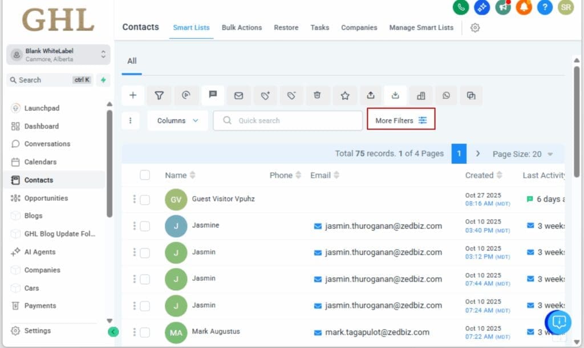Click the add tag icon in toolbar

point(265,95)
